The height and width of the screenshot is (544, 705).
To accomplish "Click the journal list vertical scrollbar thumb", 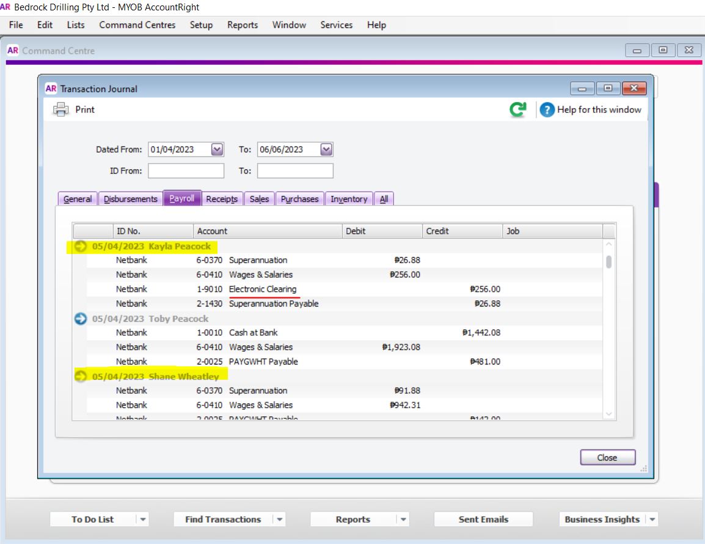I will click(x=609, y=261).
